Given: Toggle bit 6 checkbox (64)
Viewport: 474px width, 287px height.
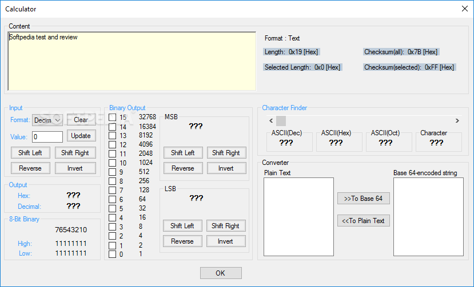Looking at the screenshot, I should click(112, 200).
